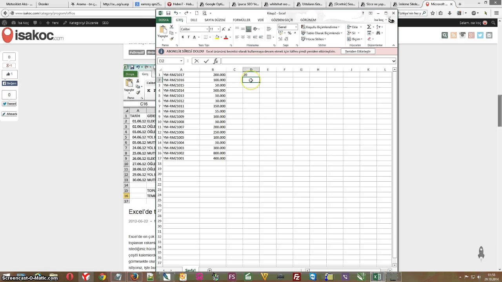
Task: Open the DOSYA file tab
Action: coord(164,20)
